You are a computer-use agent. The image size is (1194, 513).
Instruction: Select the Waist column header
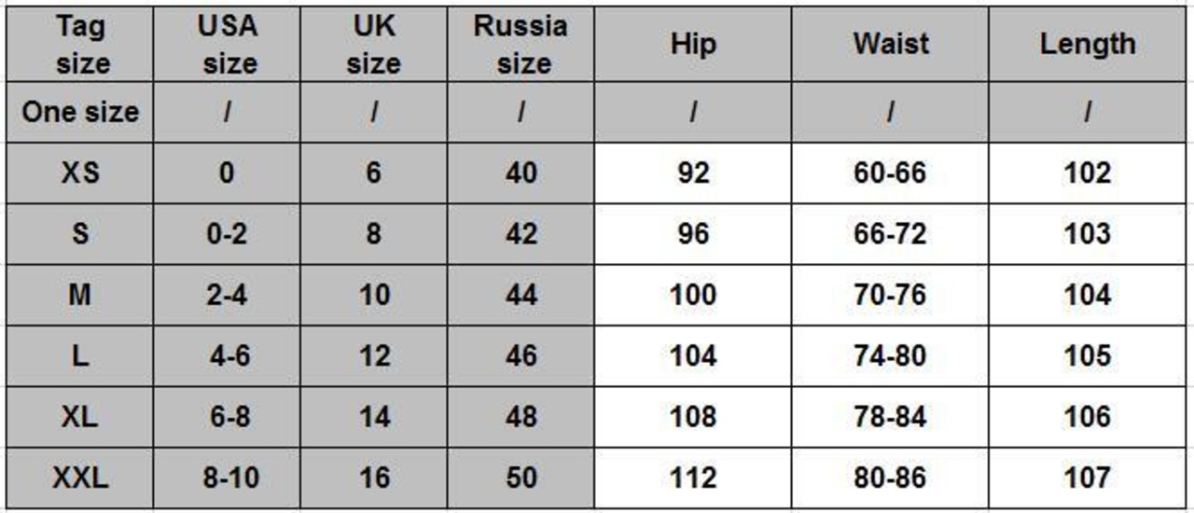coord(890,45)
